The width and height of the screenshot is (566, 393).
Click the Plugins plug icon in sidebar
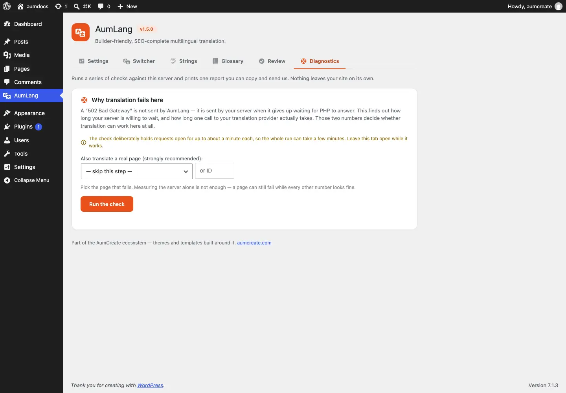tap(7, 127)
